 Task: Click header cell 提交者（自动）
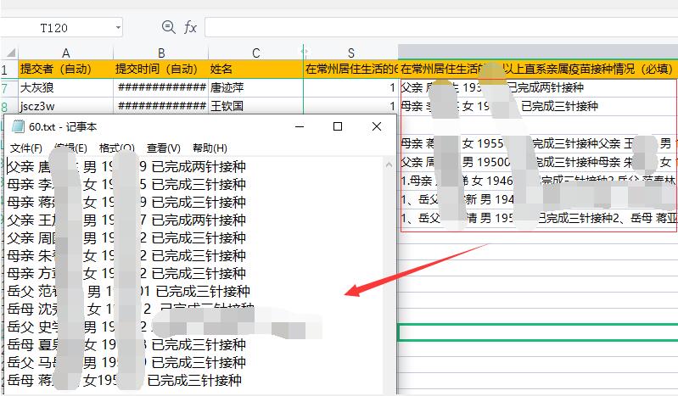(x=65, y=69)
